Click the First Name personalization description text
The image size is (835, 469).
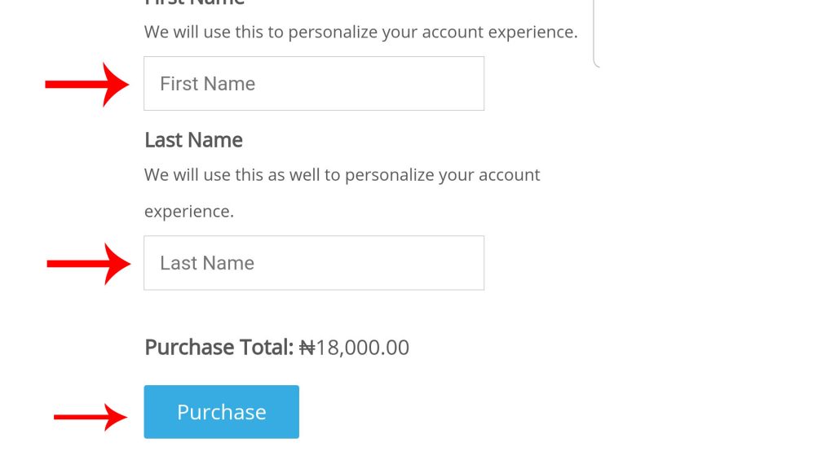360,33
